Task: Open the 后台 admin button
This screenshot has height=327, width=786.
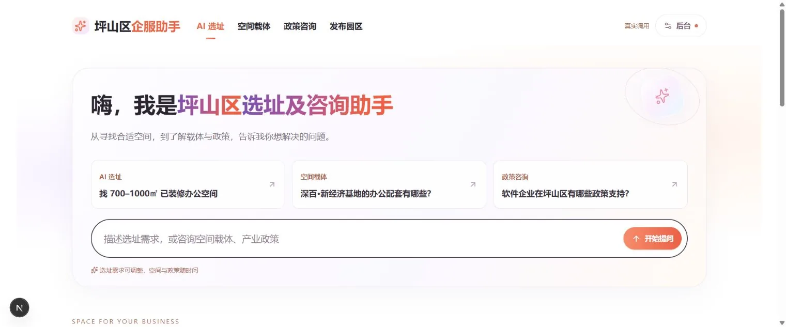Action: click(681, 26)
